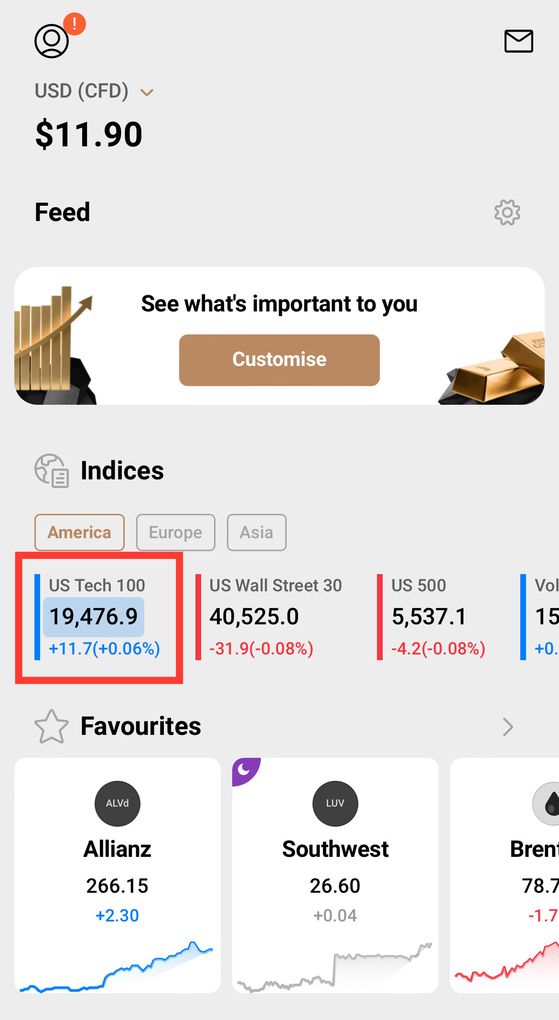559x1020 pixels.
Task: Tap the purple moon badge on Southwest
Action: pyautogui.click(x=245, y=769)
